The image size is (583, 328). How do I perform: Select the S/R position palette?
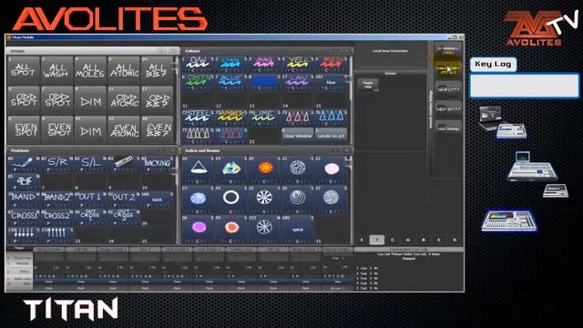(x=56, y=164)
